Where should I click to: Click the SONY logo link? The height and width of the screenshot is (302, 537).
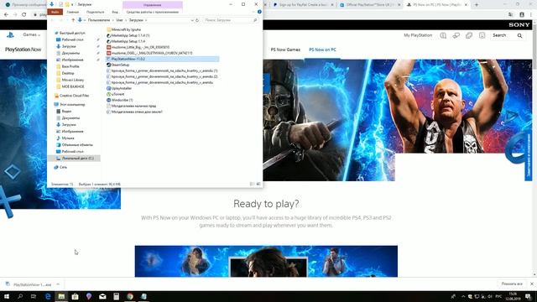pos(519,24)
